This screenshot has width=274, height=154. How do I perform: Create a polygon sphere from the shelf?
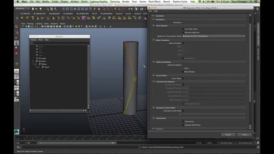click(x=22, y=18)
